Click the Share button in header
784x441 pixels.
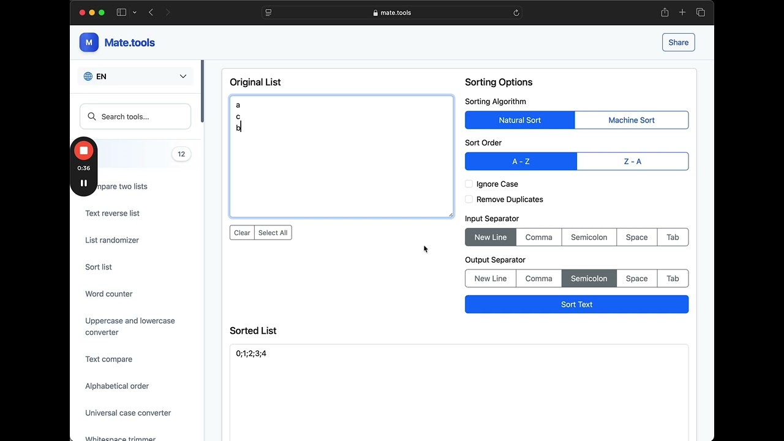pos(679,42)
